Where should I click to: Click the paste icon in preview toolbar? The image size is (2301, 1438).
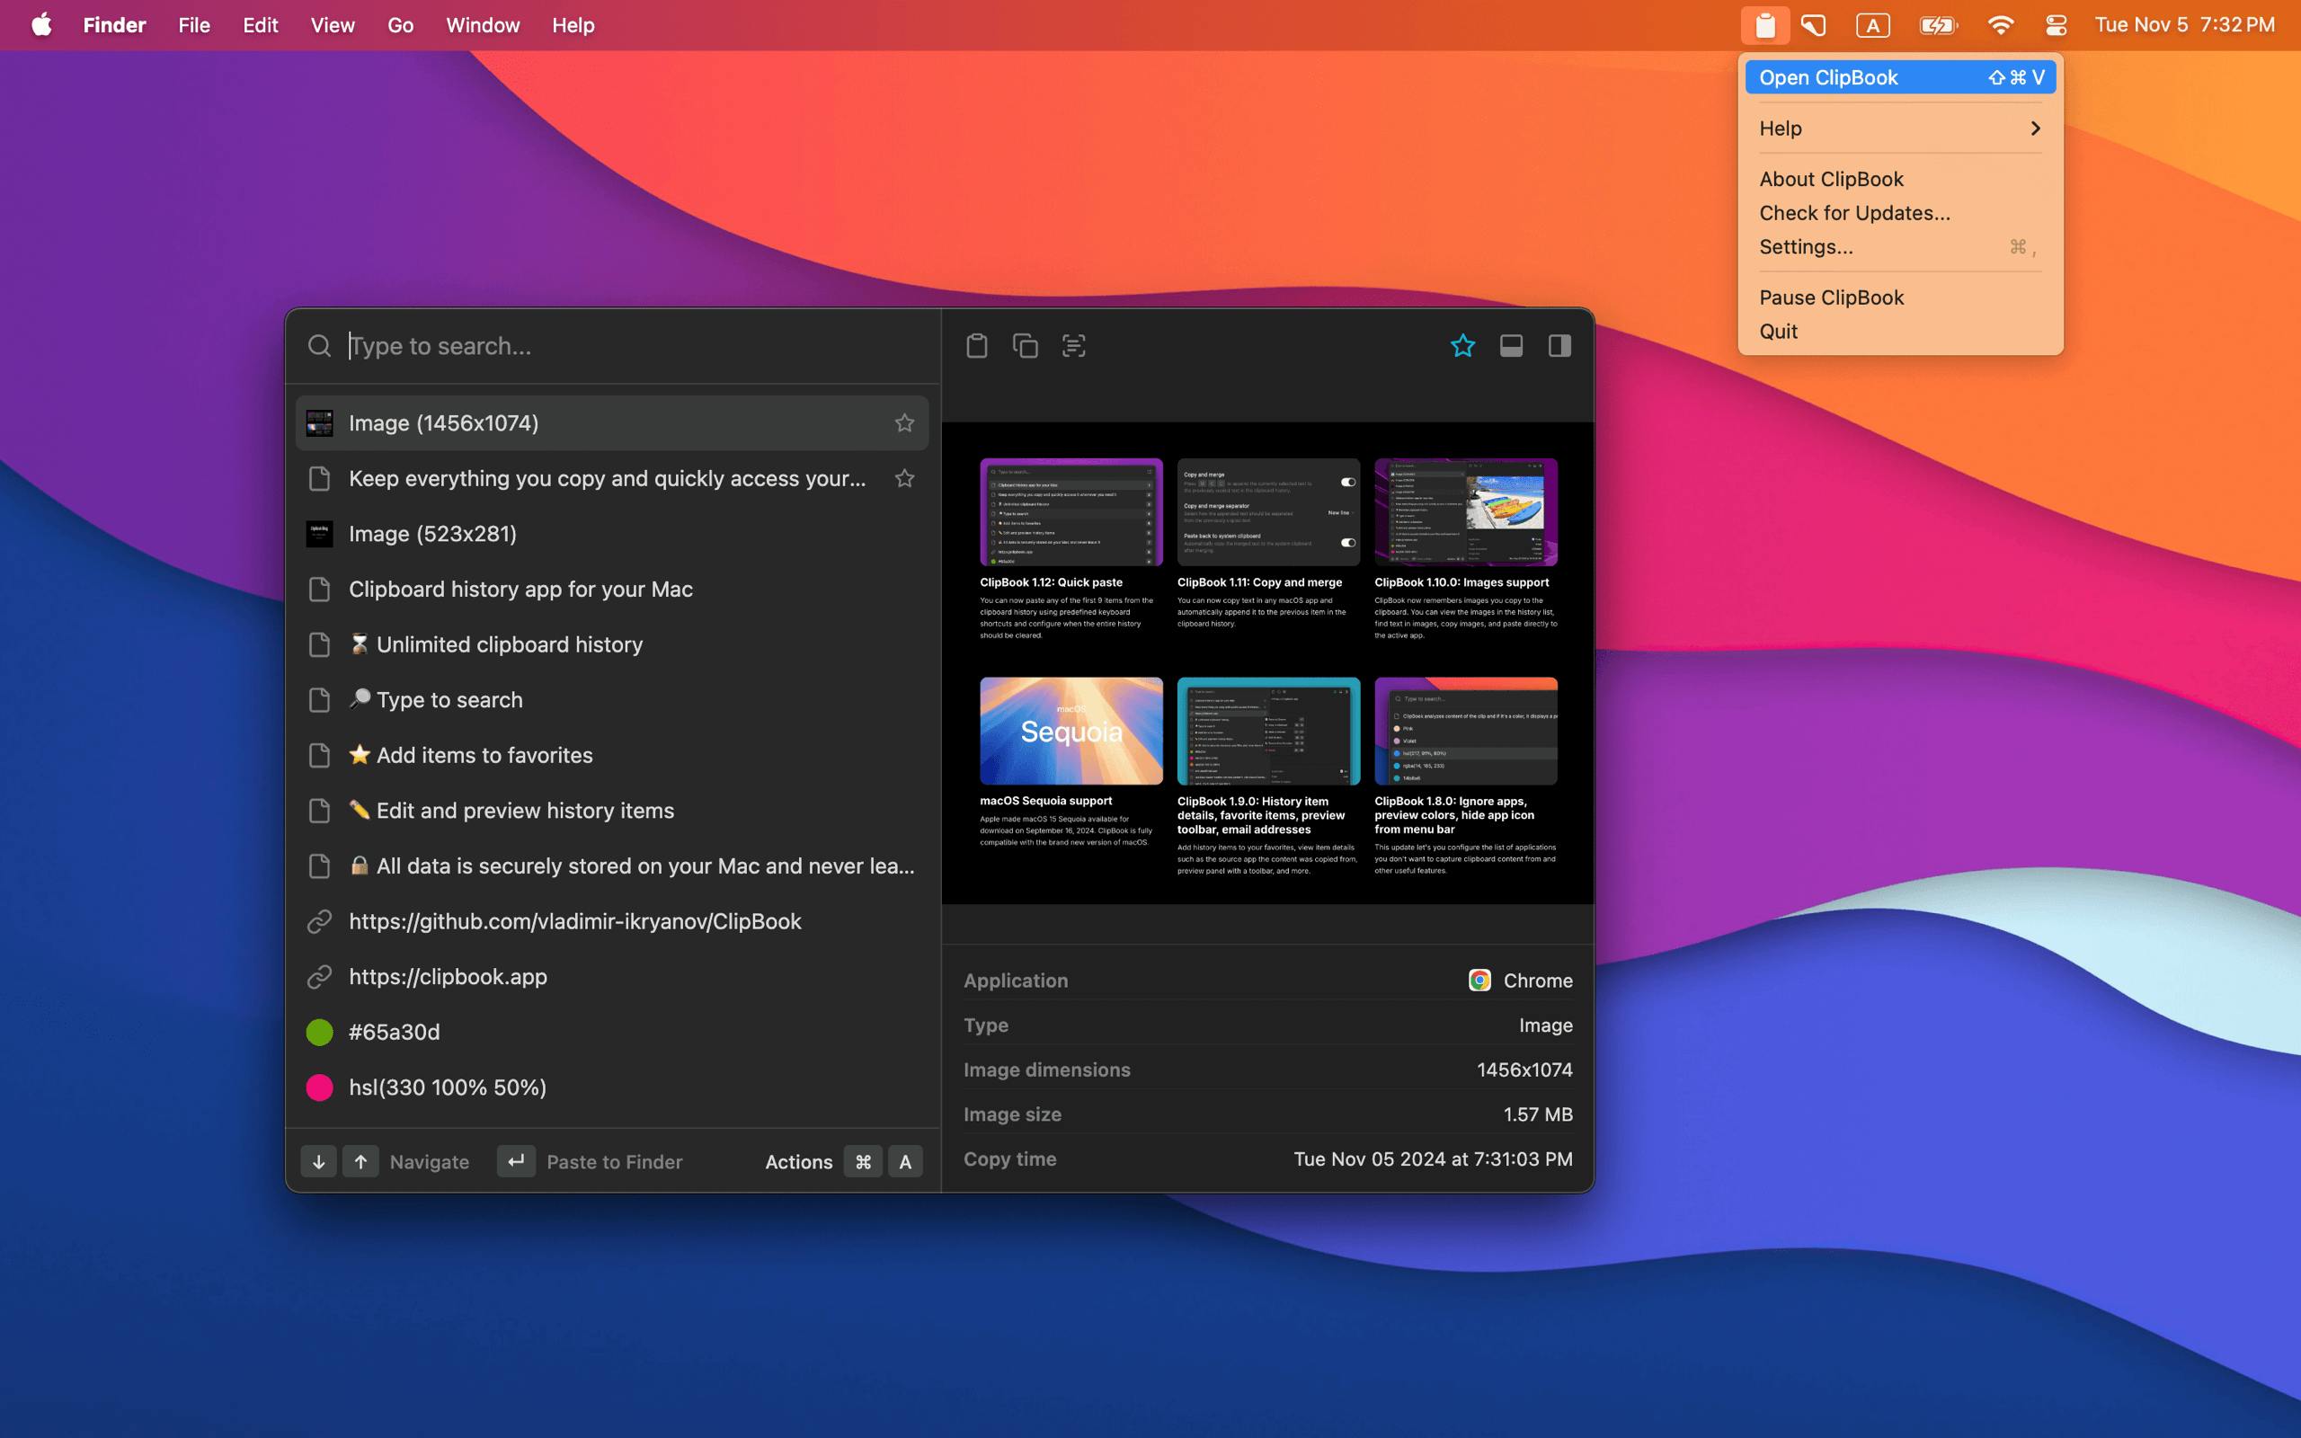pyautogui.click(x=976, y=345)
